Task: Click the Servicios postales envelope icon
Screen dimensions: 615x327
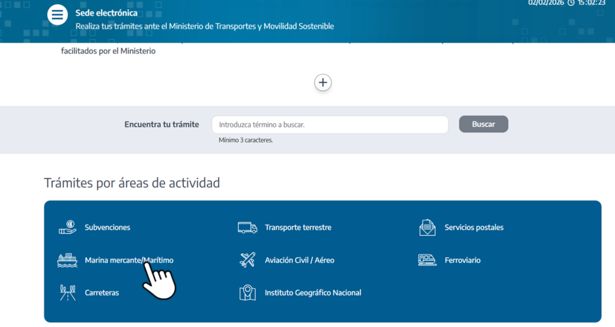Action: tap(427, 228)
